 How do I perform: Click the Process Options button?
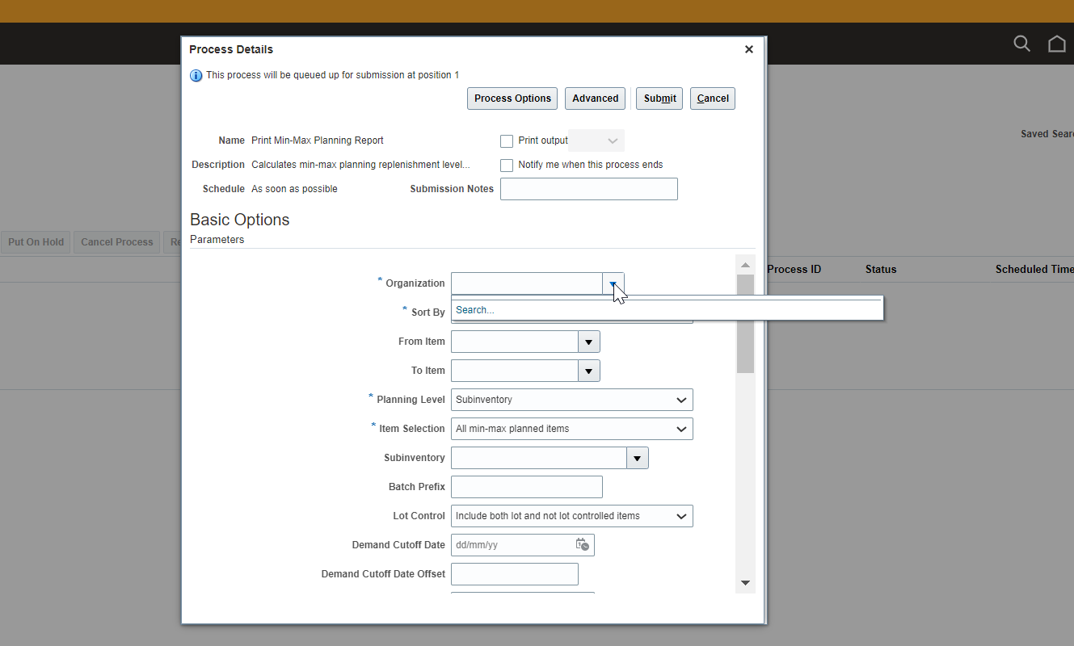(x=512, y=98)
